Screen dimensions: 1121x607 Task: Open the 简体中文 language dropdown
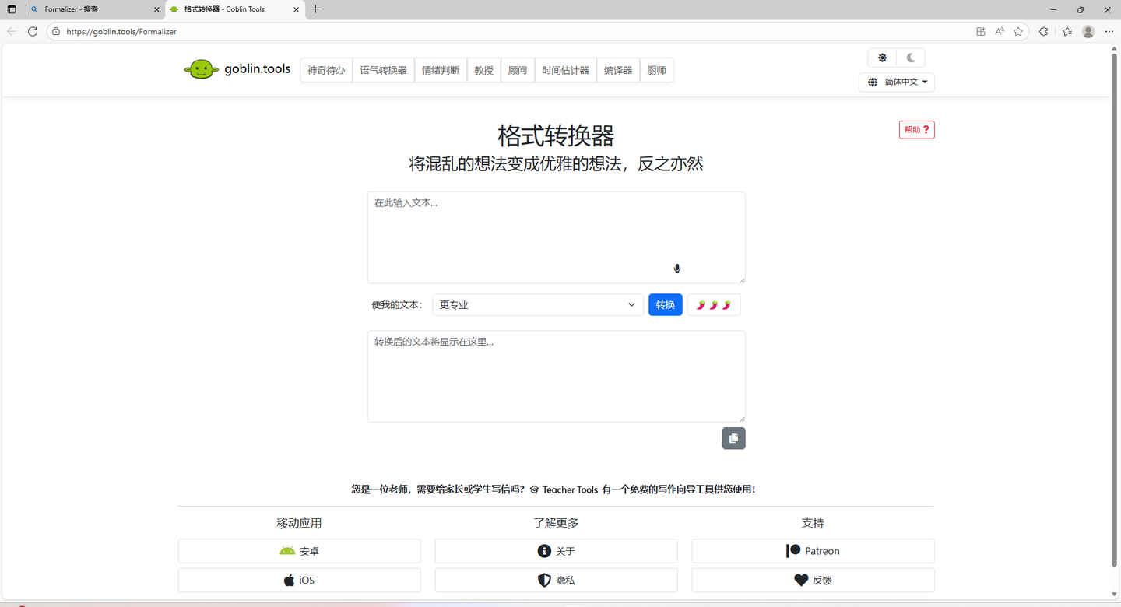[897, 82]
